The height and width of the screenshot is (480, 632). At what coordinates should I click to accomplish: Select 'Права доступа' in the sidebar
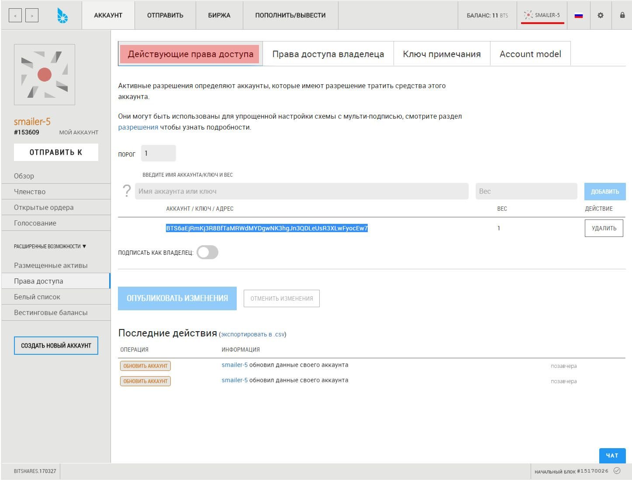tap(56, 281)
